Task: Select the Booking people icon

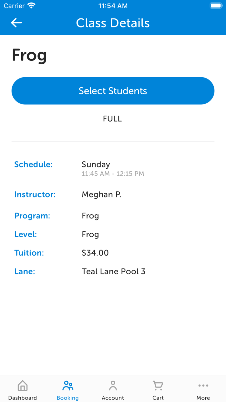Action: [x=68, y=386]
